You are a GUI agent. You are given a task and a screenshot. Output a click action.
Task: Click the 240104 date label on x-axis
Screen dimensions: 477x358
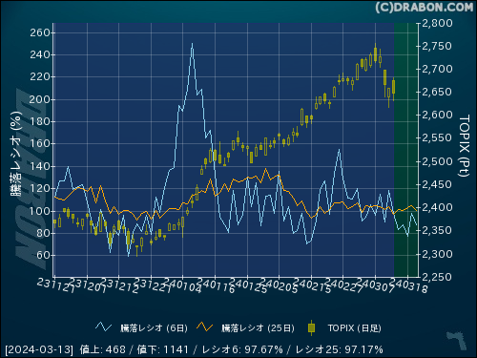[183, 285]
